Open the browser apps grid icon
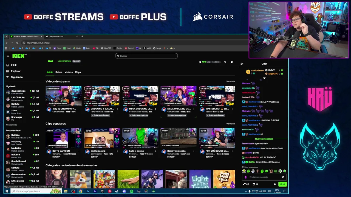The height and width of the screenshot is (197, 351). [x=6, y=48]
